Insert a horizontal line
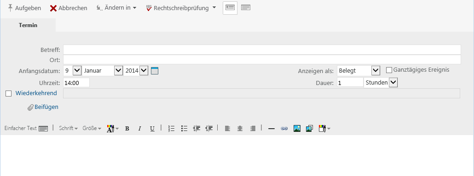The height and width of the screenshot is (176, 474). click(272, 129)
